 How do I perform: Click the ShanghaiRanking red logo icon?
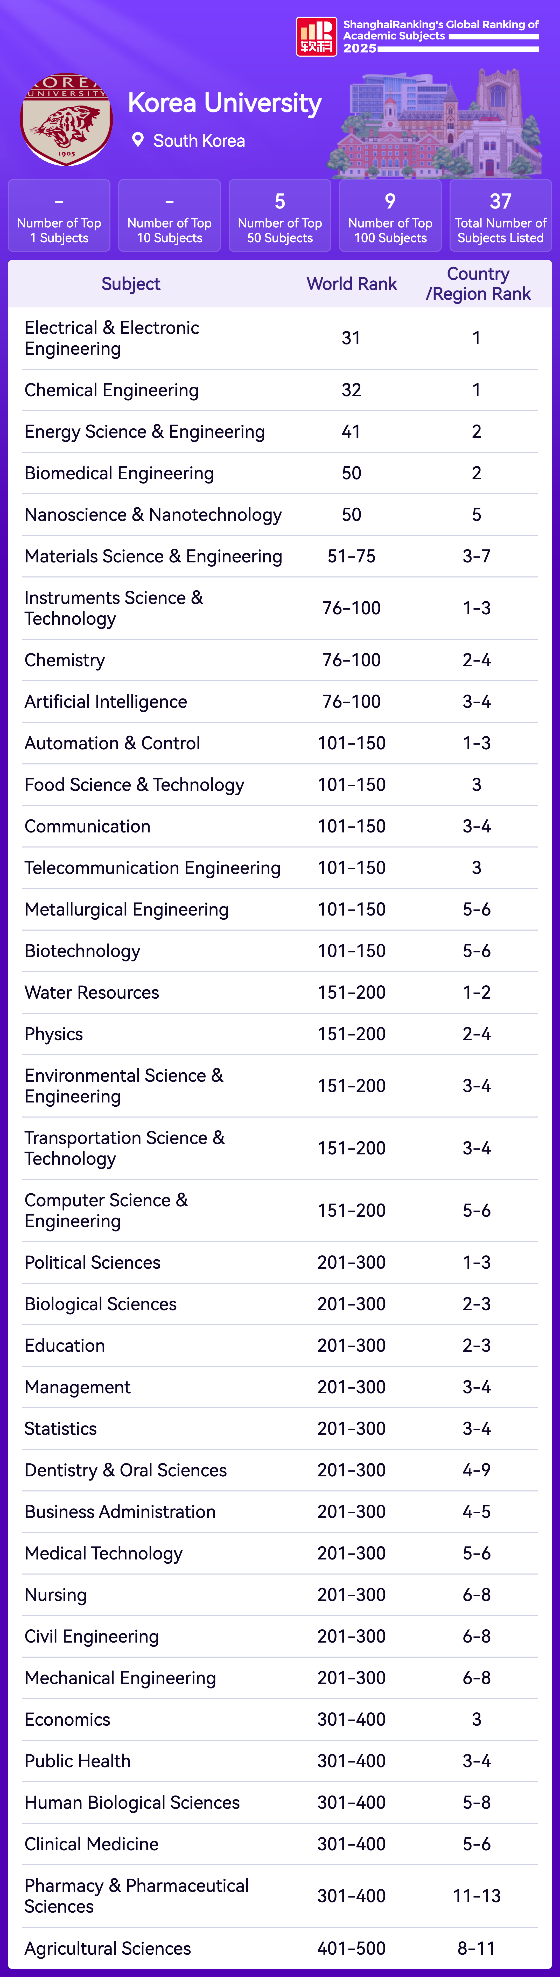[316, 37]
